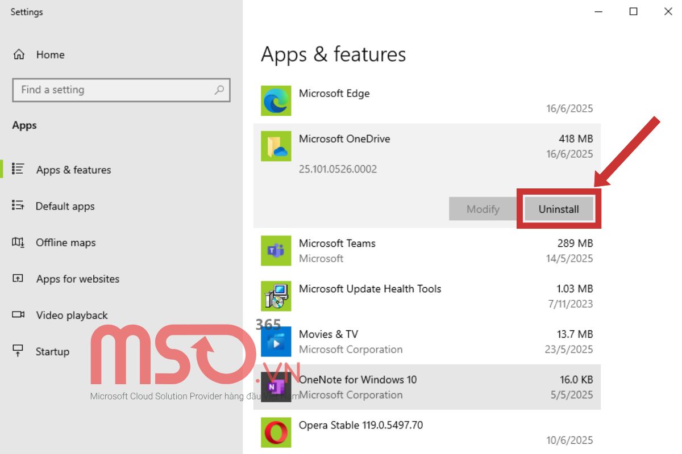Select the Movies & TV entry
The width and height of the screenshot is (682, 454).
point(427,341)
